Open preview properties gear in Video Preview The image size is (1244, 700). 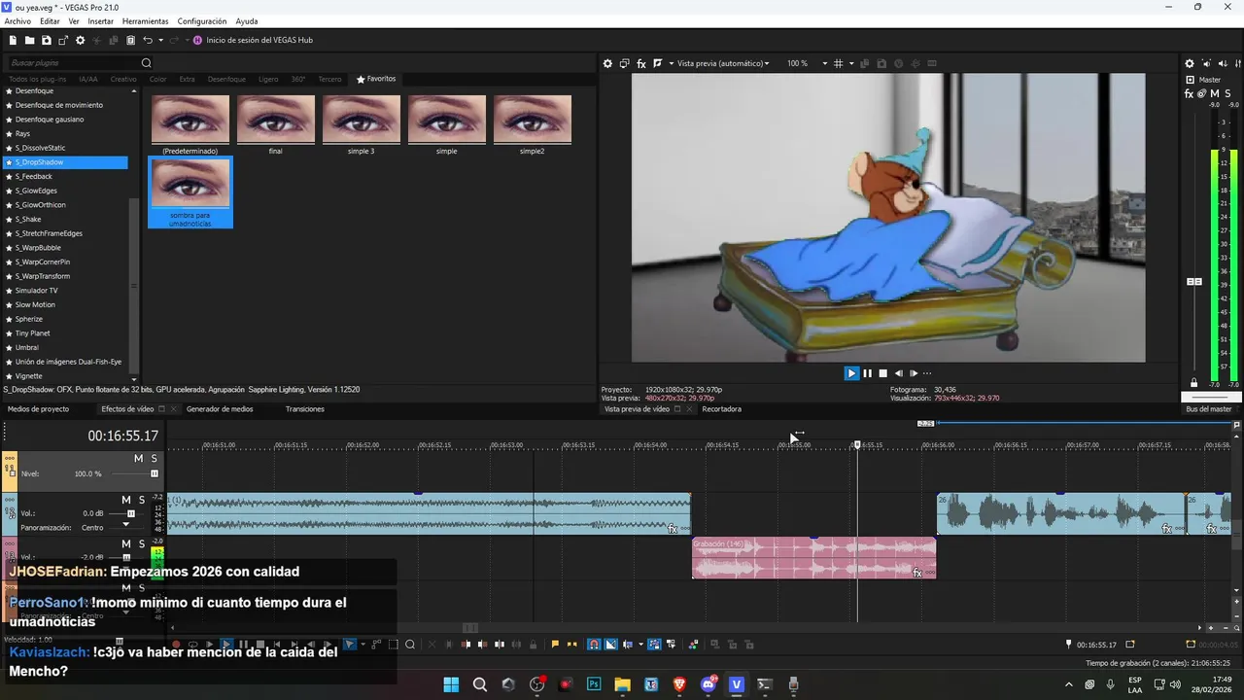tap(607, 63)
